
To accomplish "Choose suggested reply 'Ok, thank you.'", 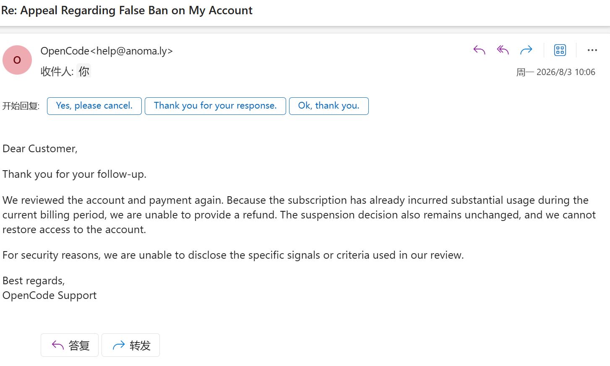I will coord(329,106).
